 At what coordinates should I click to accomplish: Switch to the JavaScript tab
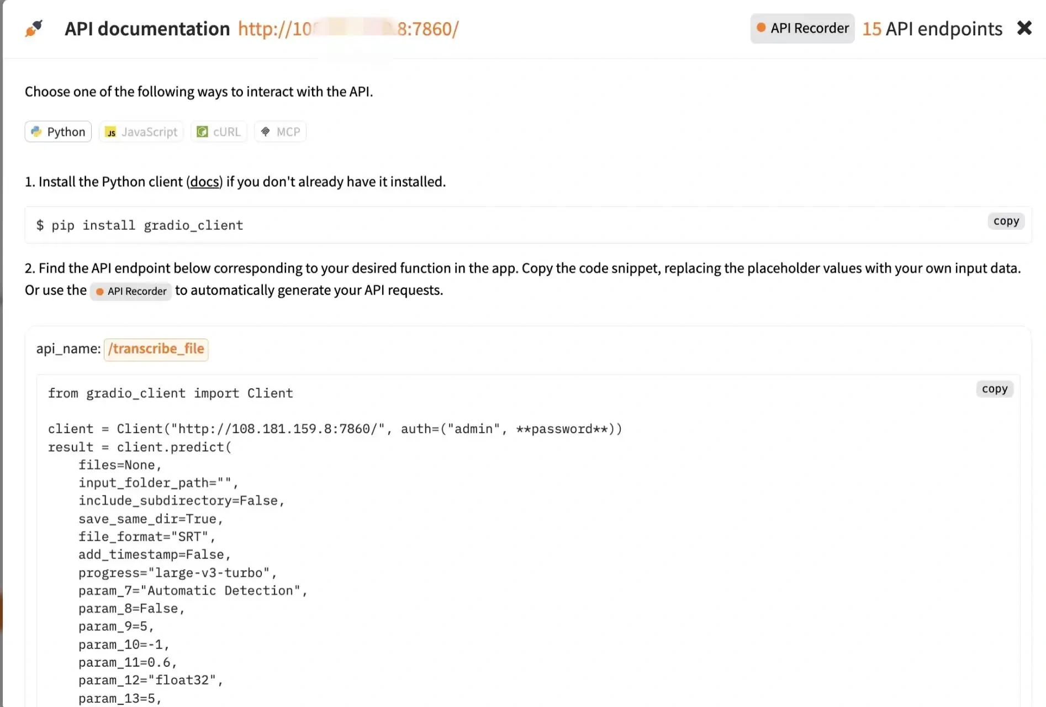click(x=141, y=131)
